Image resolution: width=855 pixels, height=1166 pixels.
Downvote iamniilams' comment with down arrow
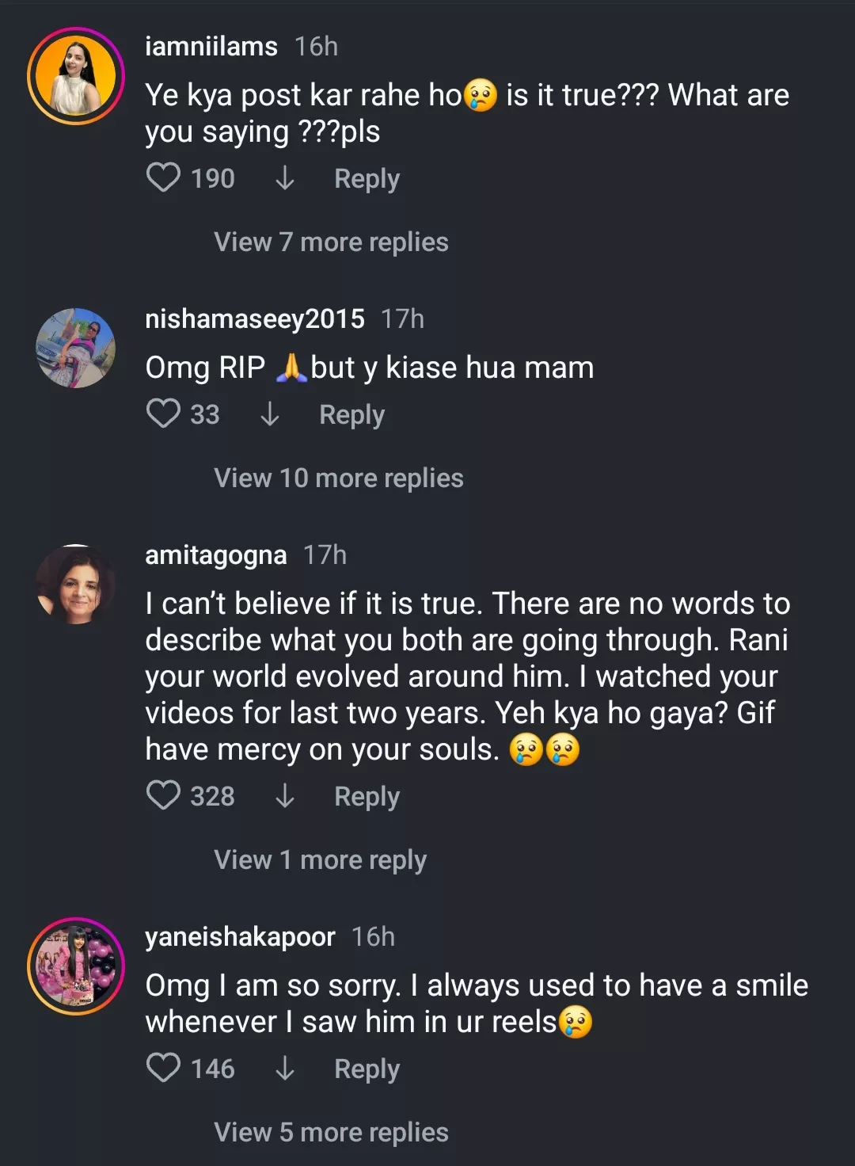[284, 178]
